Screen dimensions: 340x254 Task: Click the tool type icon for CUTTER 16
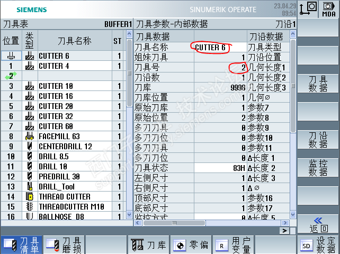(x=30, y=96)
